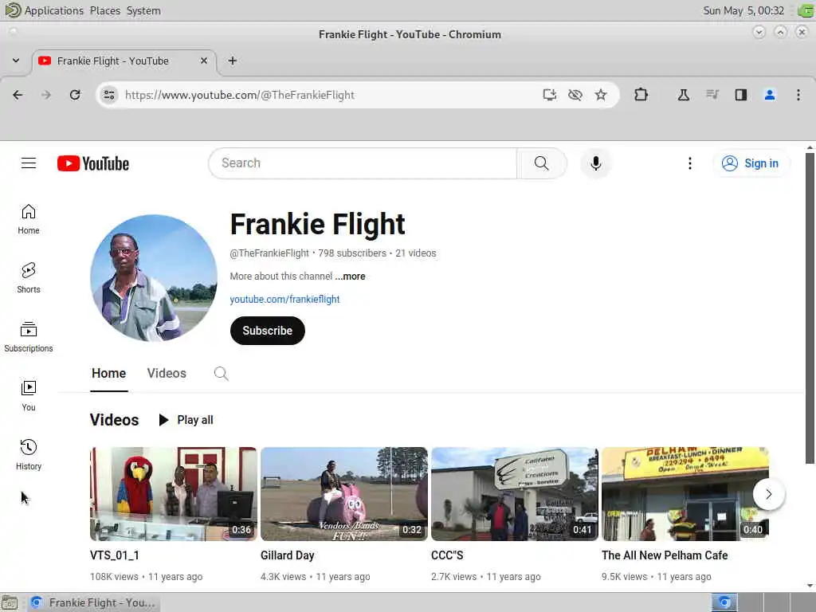Image resolution: width=816 pixels, height=612 pixels.
Task: Subscribe to Frankie Flight channel
Action: point(268,331)
